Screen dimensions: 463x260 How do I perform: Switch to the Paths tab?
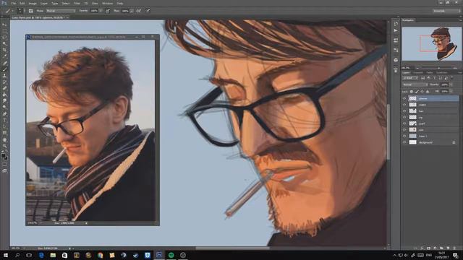(x=430, y=72)
